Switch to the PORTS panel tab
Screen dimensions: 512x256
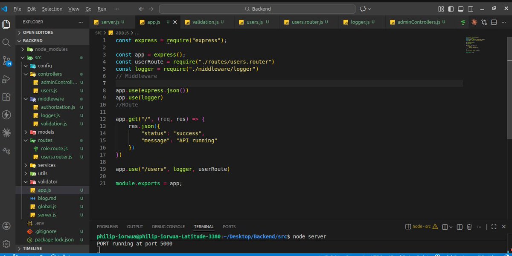pyautogui.click(x=229, y=227)
